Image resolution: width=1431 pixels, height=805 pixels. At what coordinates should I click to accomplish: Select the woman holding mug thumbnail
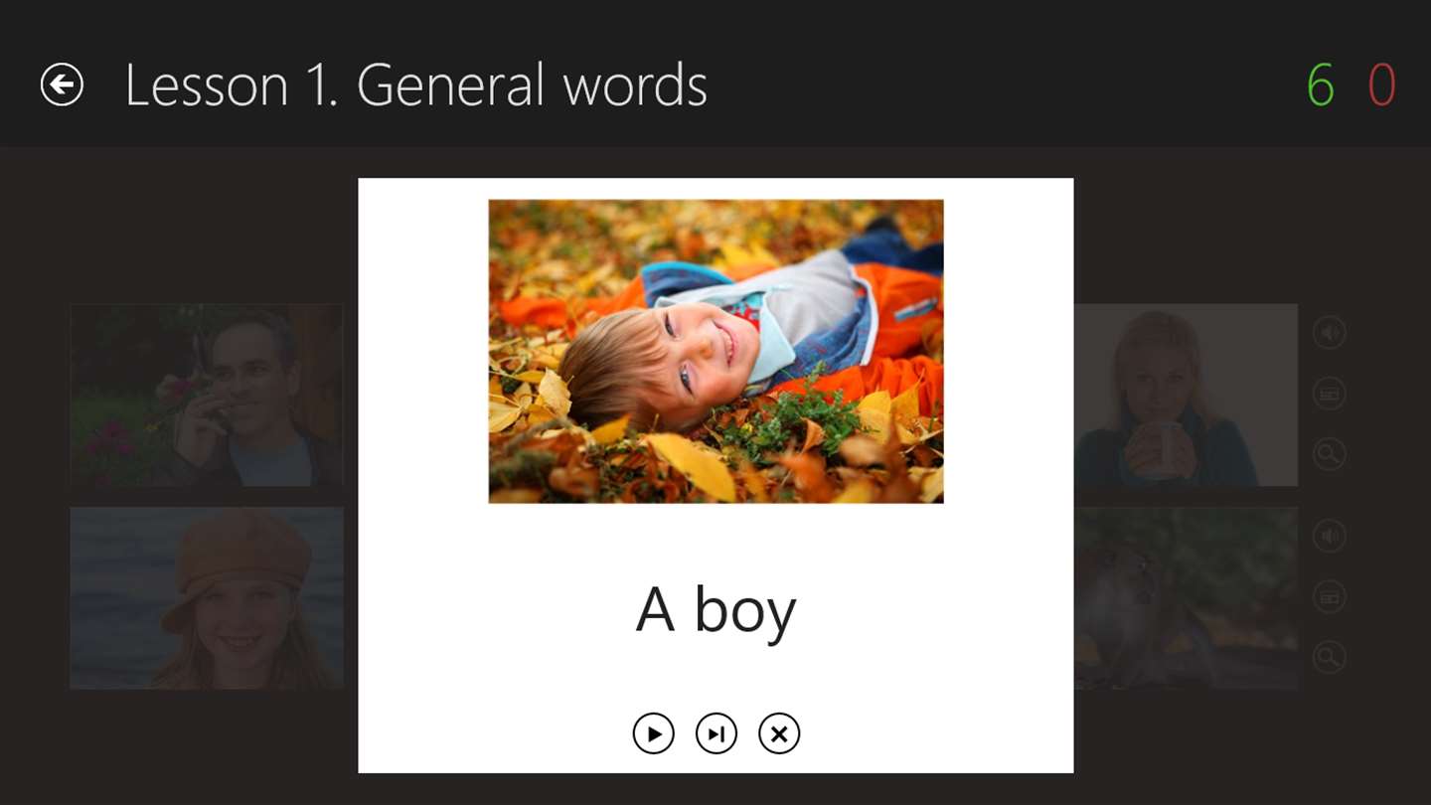coord(1186,395)
